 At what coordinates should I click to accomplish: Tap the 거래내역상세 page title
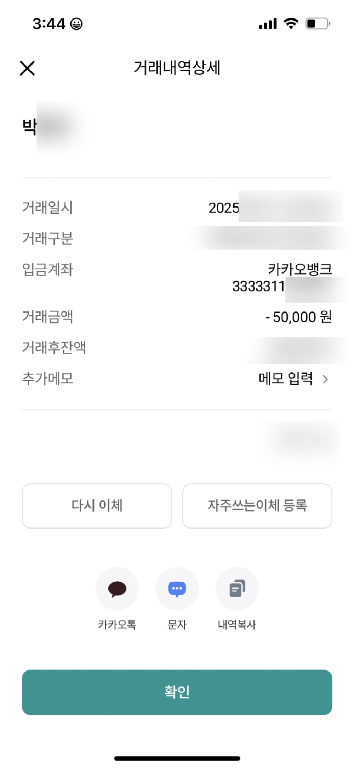(x=177, y=67)
